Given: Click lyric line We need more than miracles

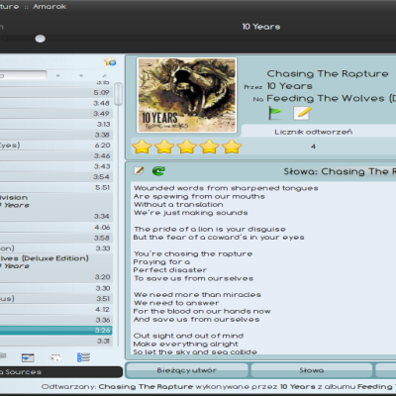Looking at the screenshot, I should (x=197, y=294).
